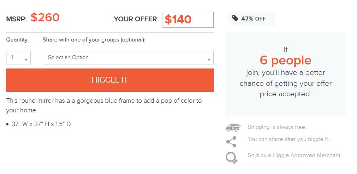Image resolution: width=357 pixels, height=174 pixels.
Task: Click the '6 people' text
Action: coord(285,60)
